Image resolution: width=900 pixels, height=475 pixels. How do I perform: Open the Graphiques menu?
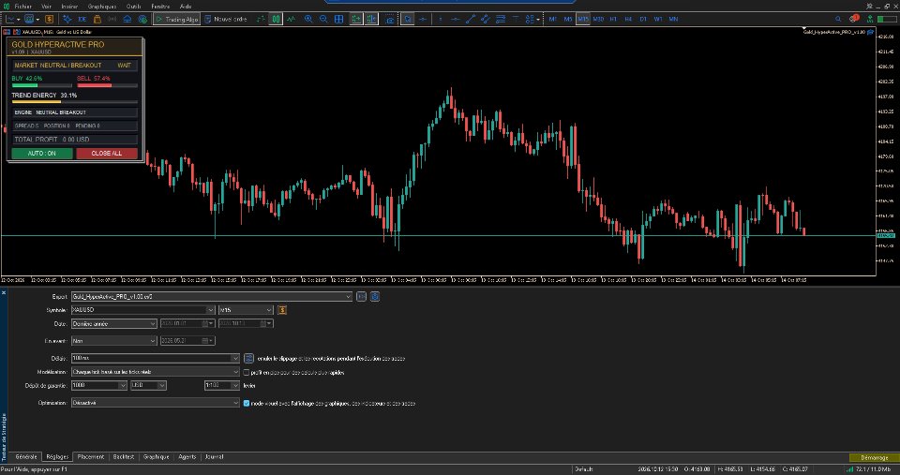point(102,7)
